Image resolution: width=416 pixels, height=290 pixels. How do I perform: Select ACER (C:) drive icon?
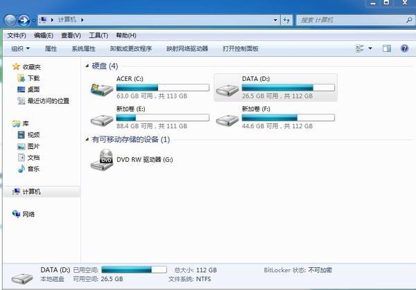pyautogui.click(x=102, y=89)
